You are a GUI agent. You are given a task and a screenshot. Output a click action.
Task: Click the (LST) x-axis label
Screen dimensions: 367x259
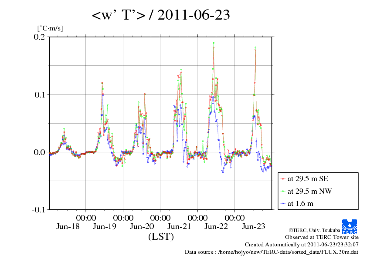tap(161, 237)
